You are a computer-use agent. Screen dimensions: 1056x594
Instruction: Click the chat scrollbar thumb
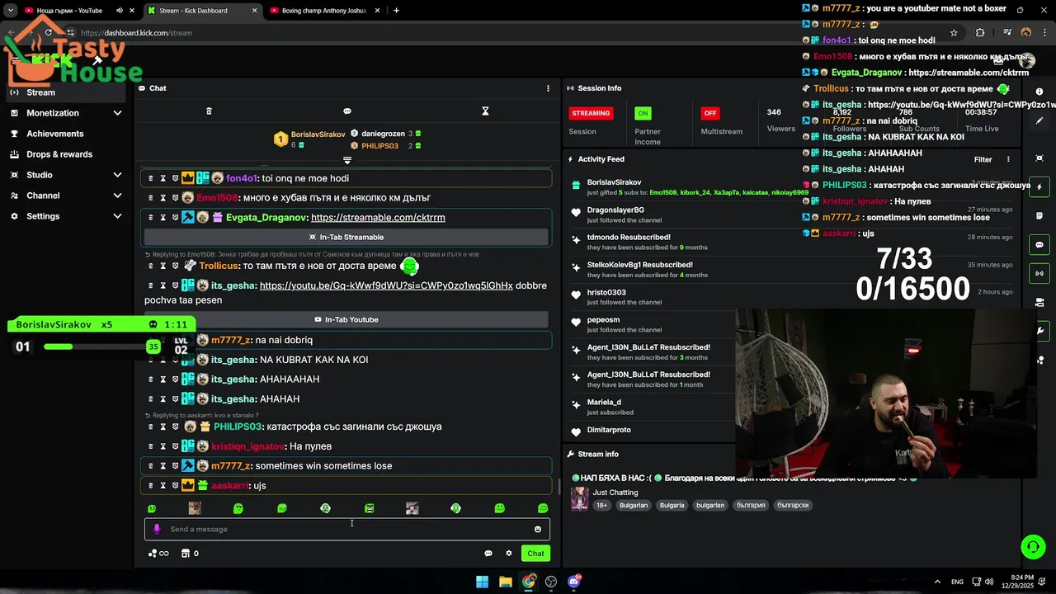(559, 487)
